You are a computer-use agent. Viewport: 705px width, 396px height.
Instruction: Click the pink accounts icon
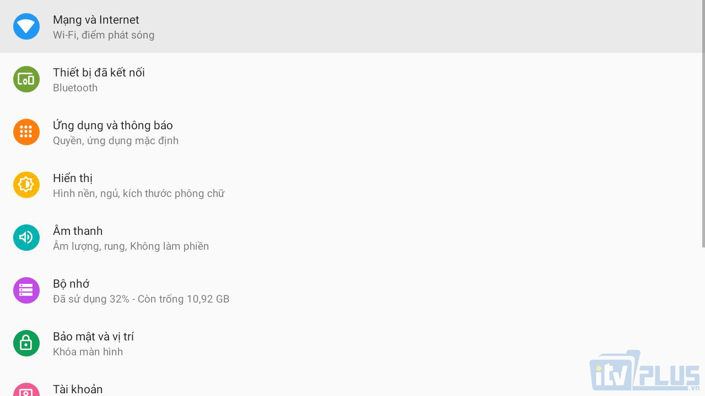pos(26,391)
